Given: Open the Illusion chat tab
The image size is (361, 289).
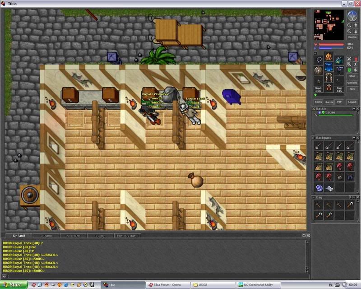Looking at the screenshot, I should [x=46, y=236].
